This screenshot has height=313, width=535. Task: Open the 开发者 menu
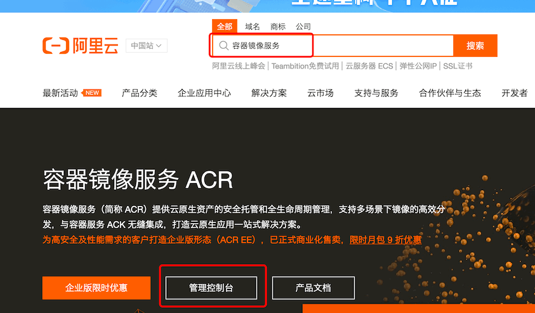pos(515,93)
